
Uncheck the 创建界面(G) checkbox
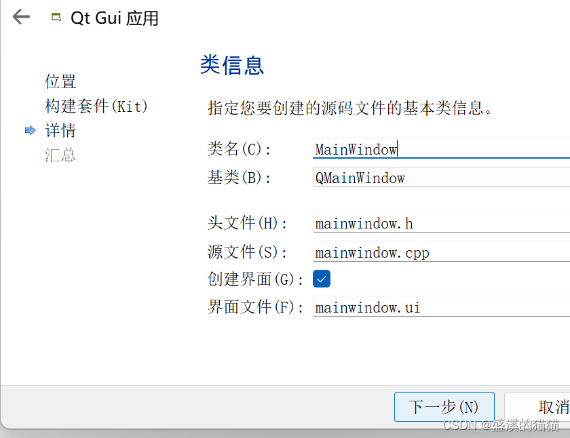[x=321, y=278]
